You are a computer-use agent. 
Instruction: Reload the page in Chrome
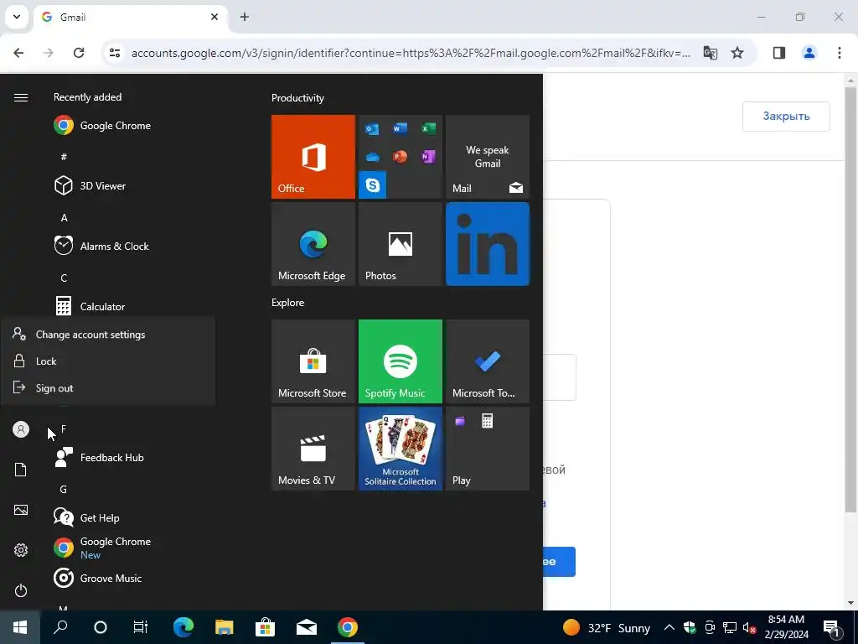tap(79, 53)
